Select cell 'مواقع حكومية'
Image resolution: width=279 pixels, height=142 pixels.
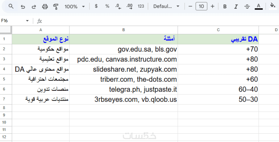(41, 49)
